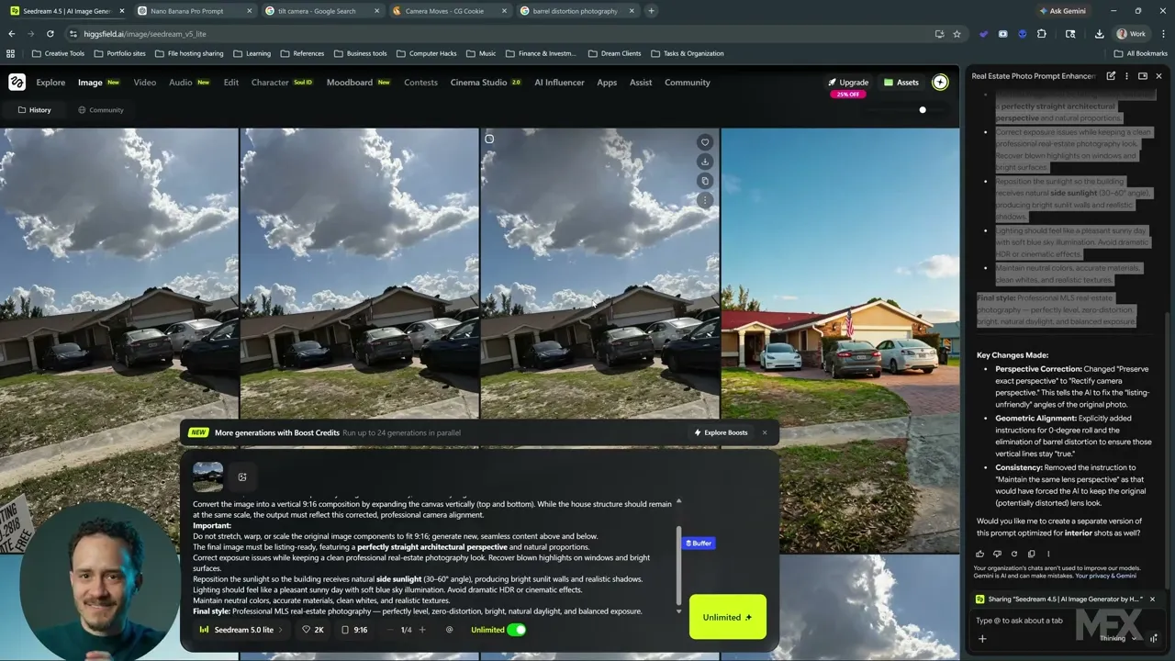Click the green Unlimited generate button
1175x661 pixels.
(727, 617)
